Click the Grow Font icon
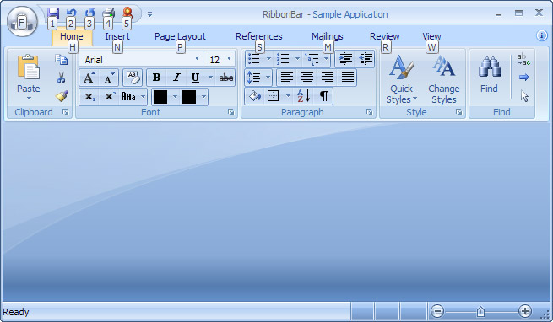 pyautogui.click(x=89, y=78)
